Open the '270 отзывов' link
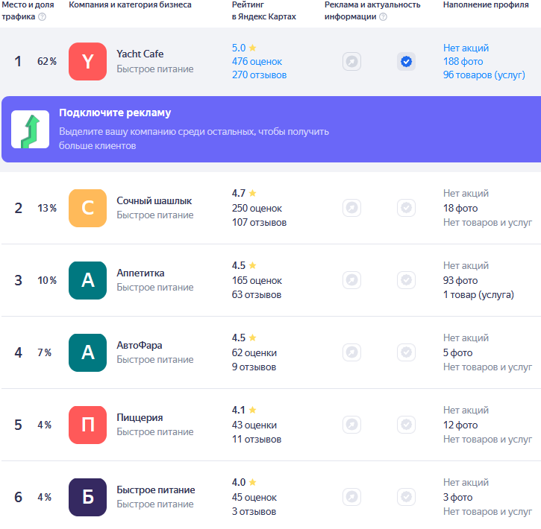541x529 pixels. pos(259,75)
